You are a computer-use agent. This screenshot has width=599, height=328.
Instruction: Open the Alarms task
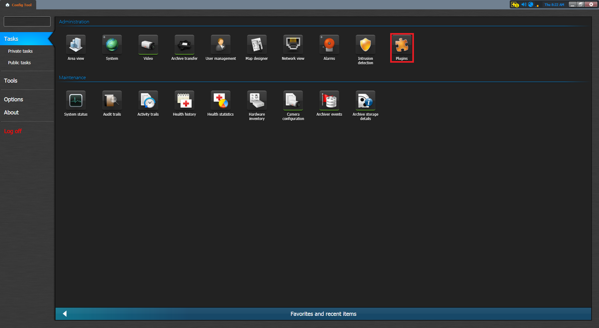[329, 45]
